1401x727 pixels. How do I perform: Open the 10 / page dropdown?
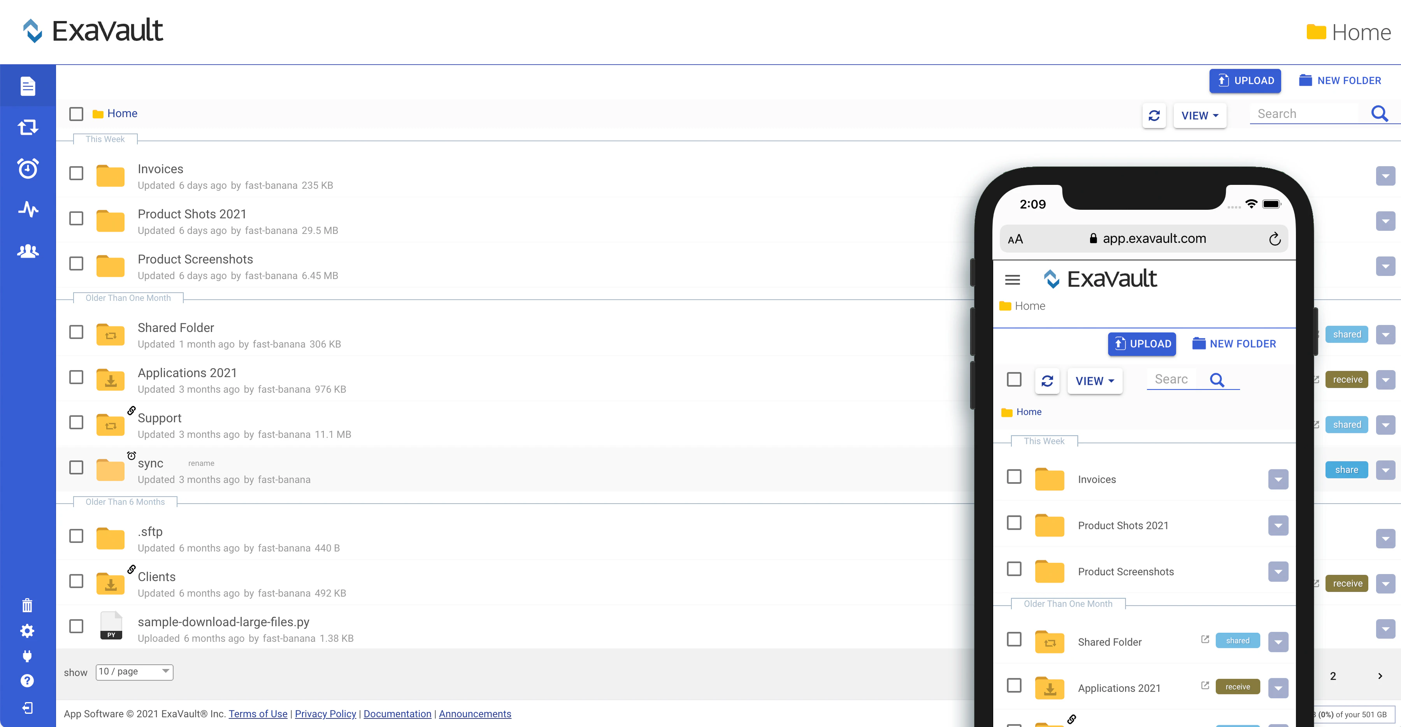[134, 672]
